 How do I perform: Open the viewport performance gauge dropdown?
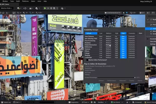(153, 13)
